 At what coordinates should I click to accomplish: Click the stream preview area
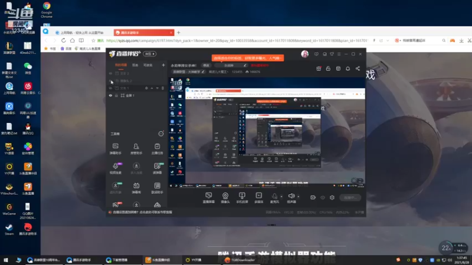coord(267,132)
